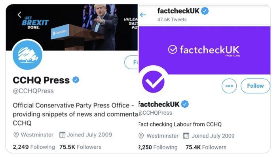
Task: Open the three-dot more options button
Action: (x=229, y=86)
